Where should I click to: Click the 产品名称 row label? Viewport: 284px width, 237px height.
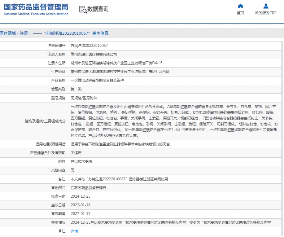coord(58,80)
